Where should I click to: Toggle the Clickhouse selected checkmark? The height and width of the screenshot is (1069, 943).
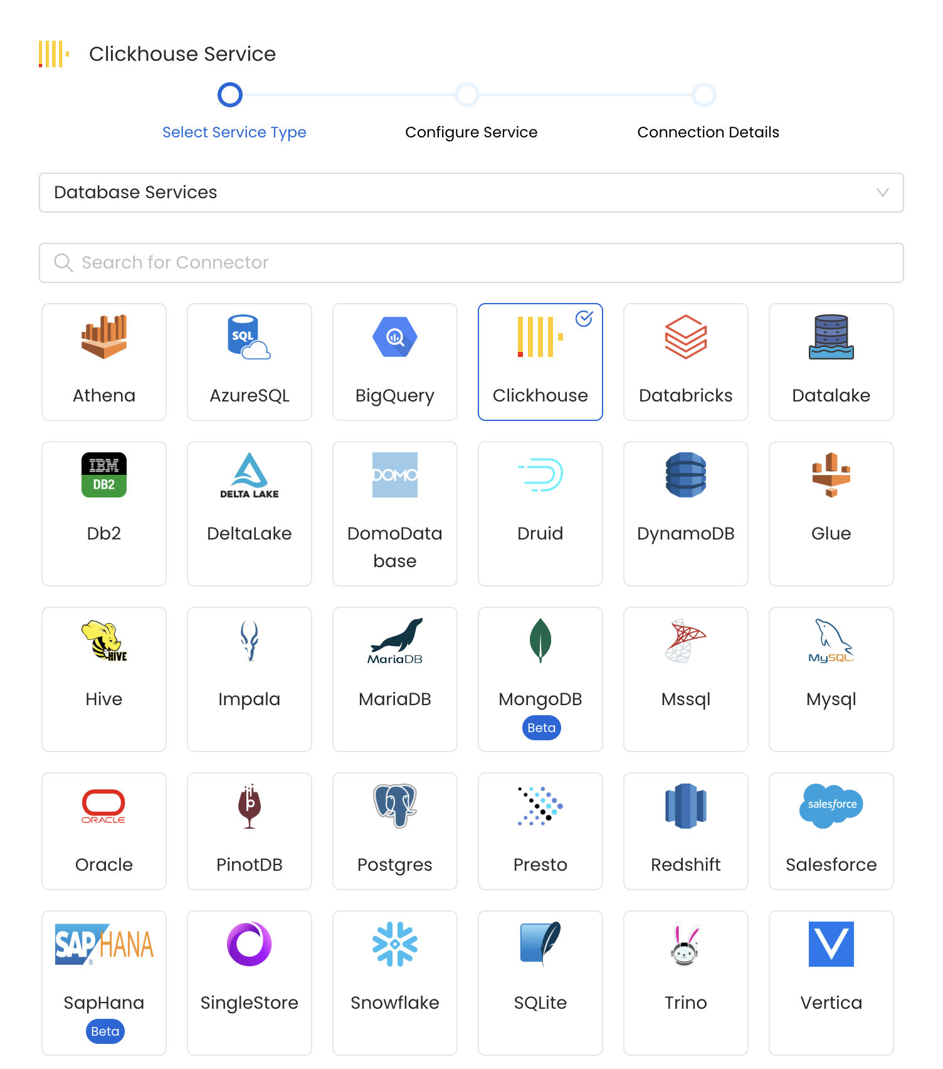584,319
